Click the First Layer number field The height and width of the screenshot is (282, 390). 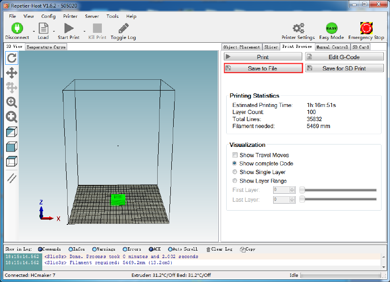(x=282, y=190)
